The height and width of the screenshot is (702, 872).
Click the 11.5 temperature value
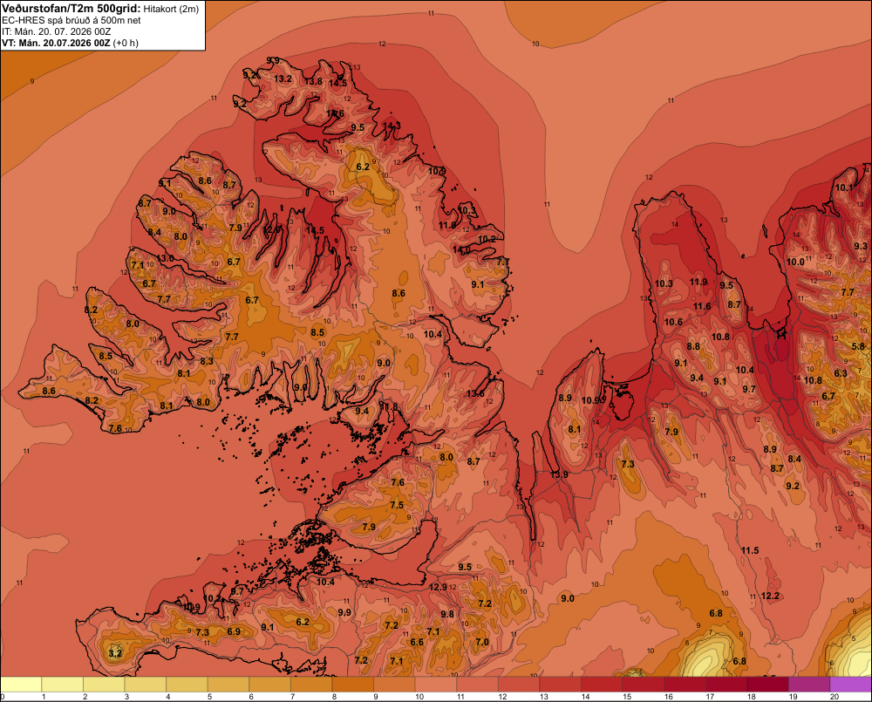tap(750, 550)
